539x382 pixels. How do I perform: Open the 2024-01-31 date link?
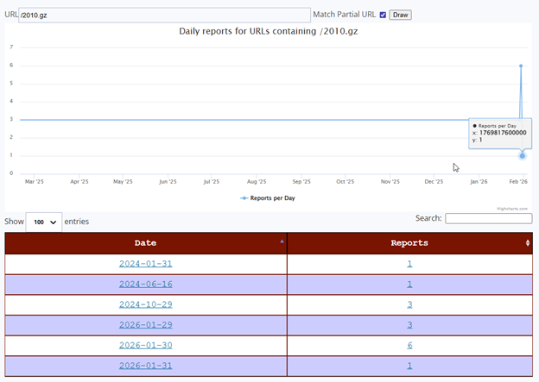(x=146, y=264)
